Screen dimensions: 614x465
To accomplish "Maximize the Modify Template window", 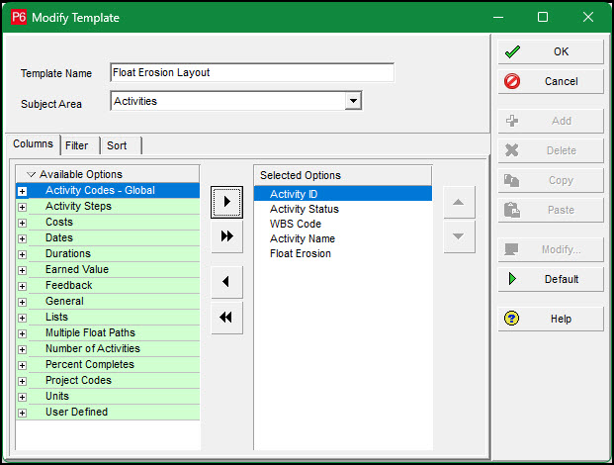I will pyautogui.click(x=543, y=17).
